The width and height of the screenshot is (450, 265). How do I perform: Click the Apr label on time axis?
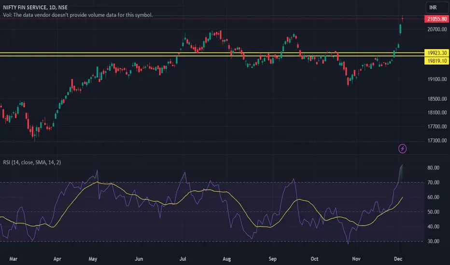(x=57, y=259)
